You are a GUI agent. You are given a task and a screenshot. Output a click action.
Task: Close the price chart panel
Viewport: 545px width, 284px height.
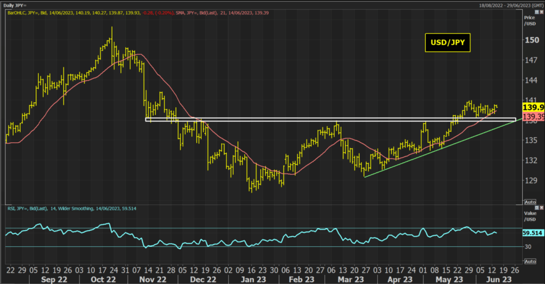[x=541, y=12]
